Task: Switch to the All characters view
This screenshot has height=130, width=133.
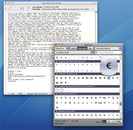Action: (x=90, y=48)
